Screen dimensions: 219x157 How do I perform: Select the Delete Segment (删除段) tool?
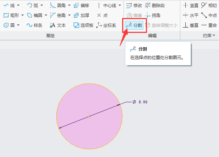click(155, 6)
